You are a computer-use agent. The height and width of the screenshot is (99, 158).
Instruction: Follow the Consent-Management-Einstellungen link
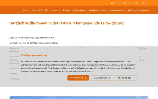click(44, 68)
